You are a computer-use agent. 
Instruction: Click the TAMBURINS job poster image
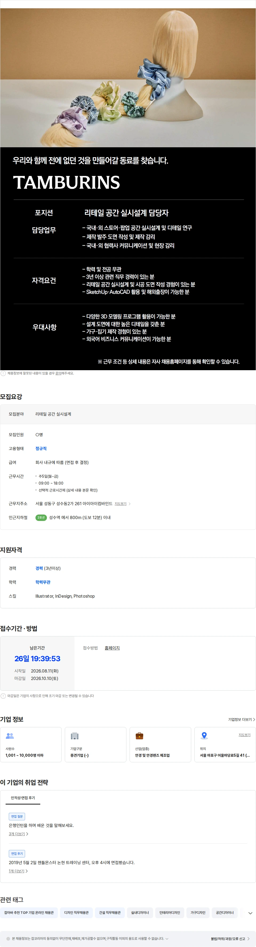point(128,189)
